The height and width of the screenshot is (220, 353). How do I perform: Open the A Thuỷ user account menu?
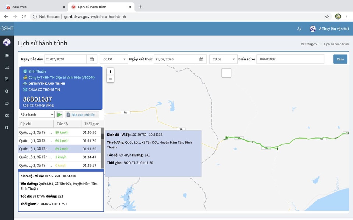[329, 29]
